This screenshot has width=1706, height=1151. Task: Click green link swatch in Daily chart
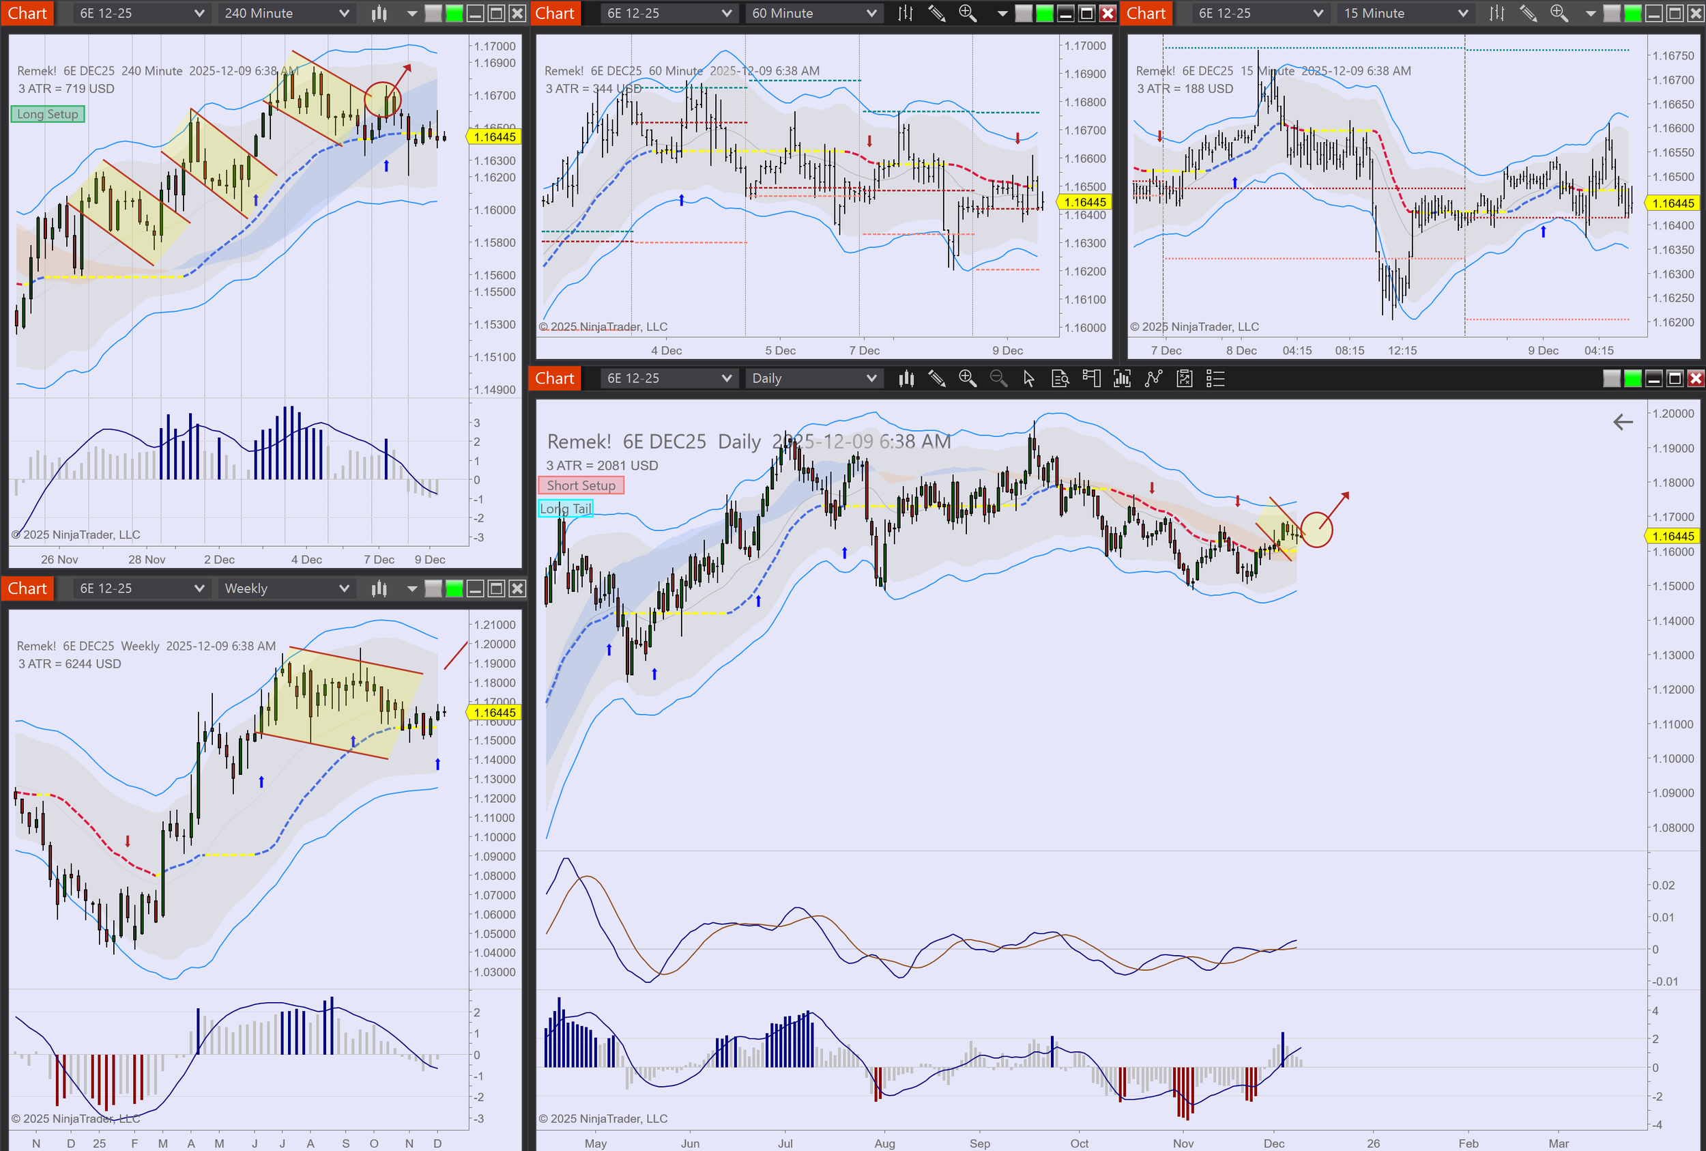[x=1632, y=378]
